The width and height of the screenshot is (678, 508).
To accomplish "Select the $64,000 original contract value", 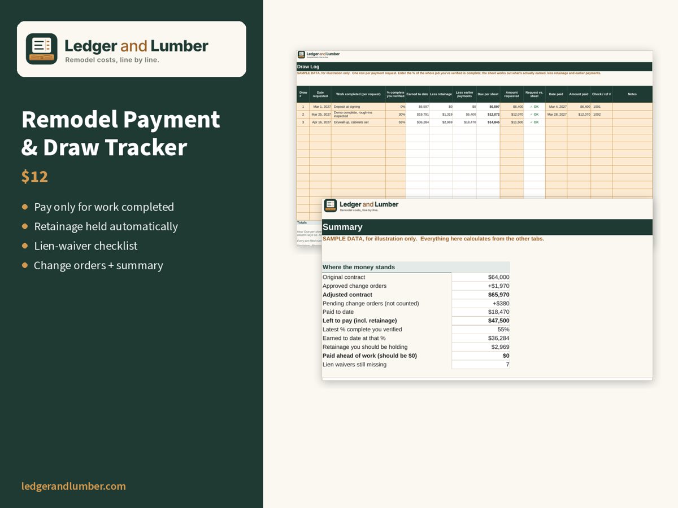I will 481,277.
